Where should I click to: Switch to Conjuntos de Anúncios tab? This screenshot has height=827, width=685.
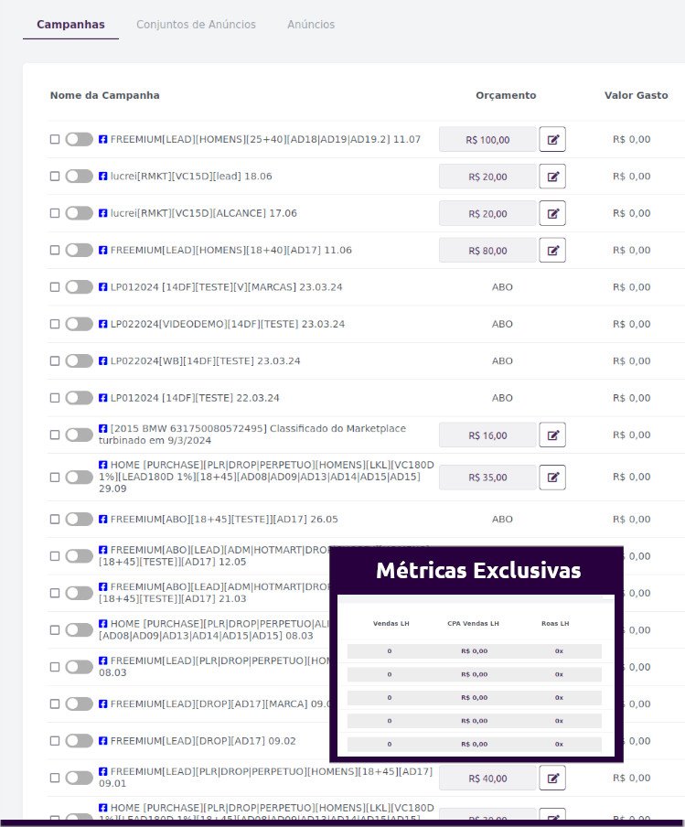[196, 25]
